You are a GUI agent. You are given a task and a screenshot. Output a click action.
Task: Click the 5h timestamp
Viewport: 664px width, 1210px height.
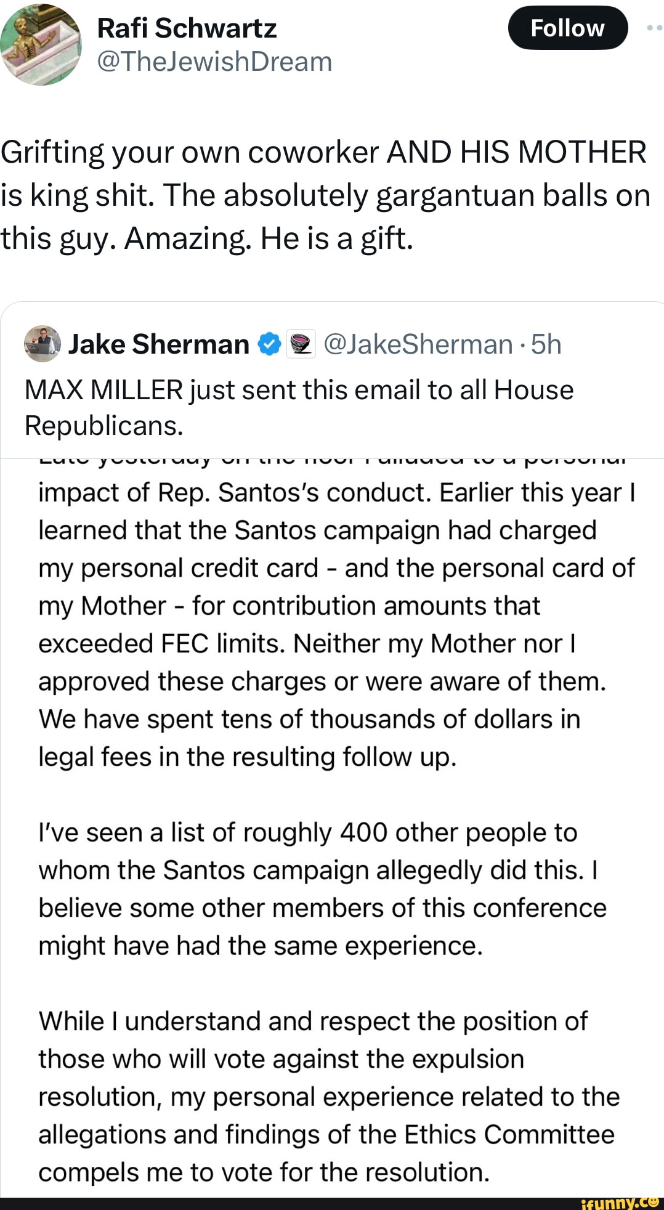pyautogui.click(x=546, y=344)
